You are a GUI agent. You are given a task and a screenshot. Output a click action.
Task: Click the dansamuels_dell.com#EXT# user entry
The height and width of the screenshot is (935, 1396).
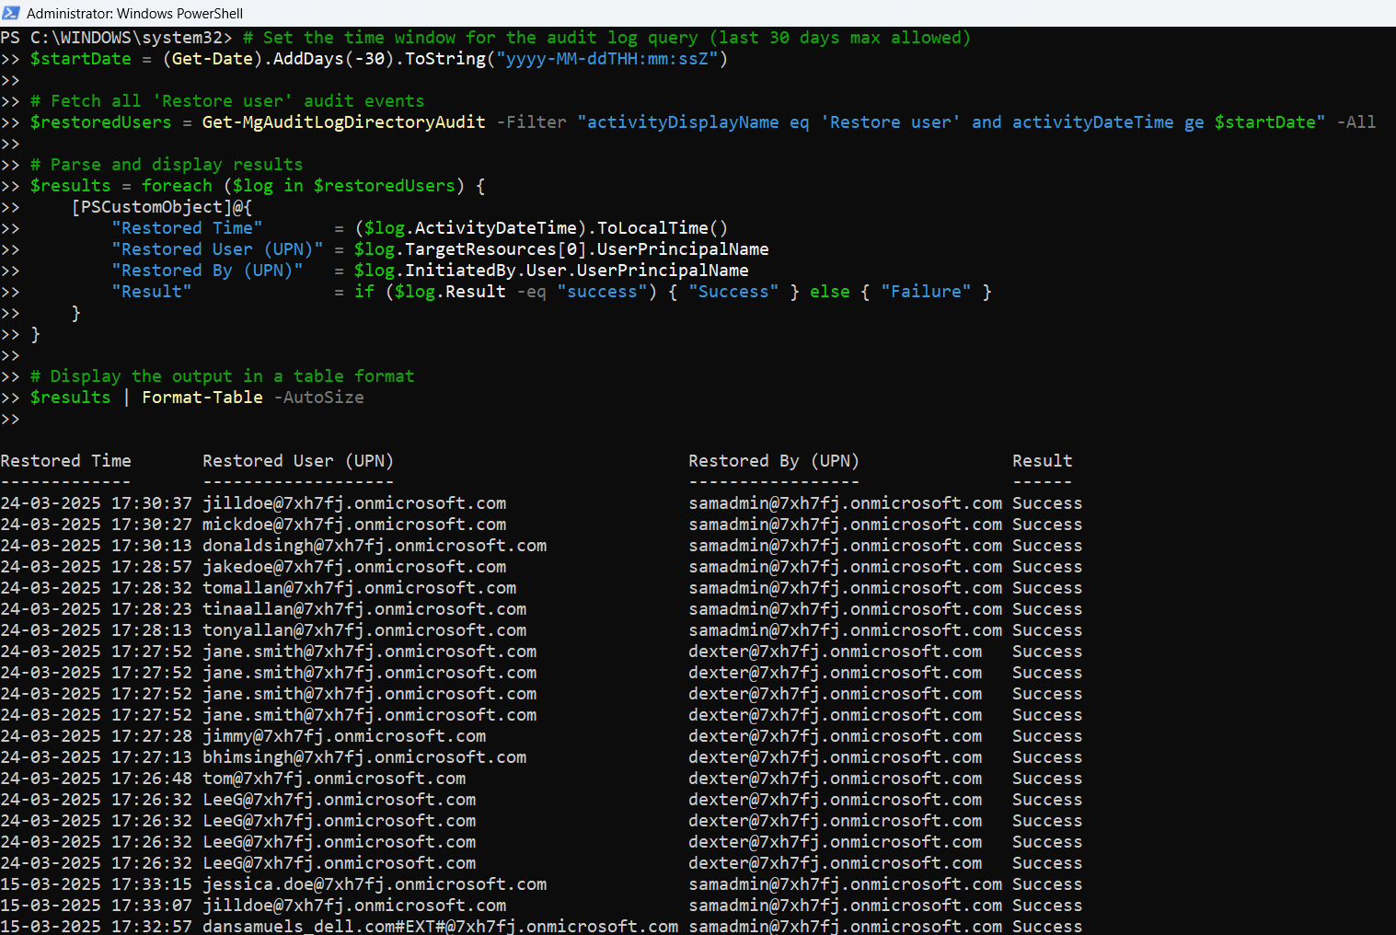pyautogui.click(x=440, y=926)
